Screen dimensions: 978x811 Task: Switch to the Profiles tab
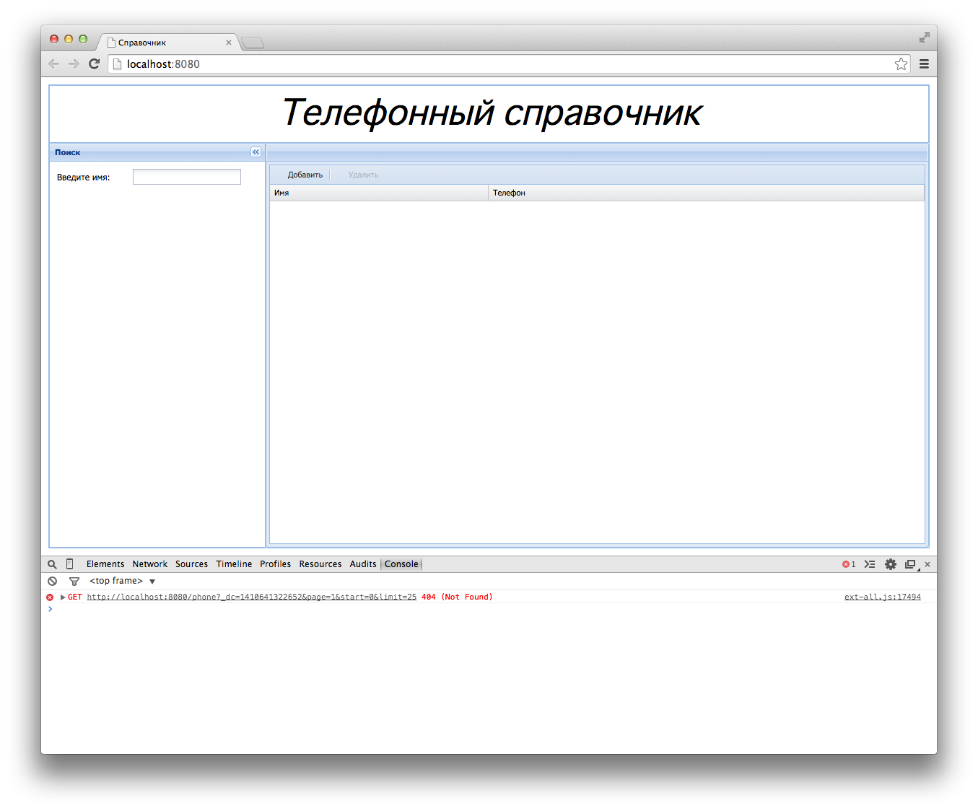pos(276,564)
